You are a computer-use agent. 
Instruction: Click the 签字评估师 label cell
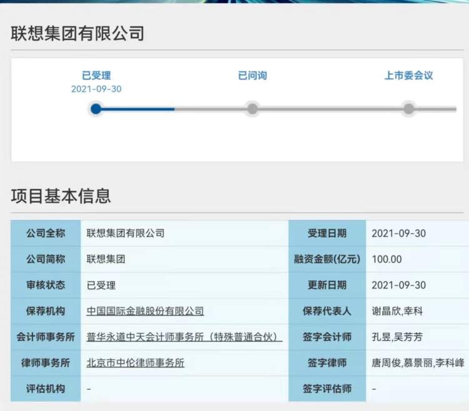(327, 389)
